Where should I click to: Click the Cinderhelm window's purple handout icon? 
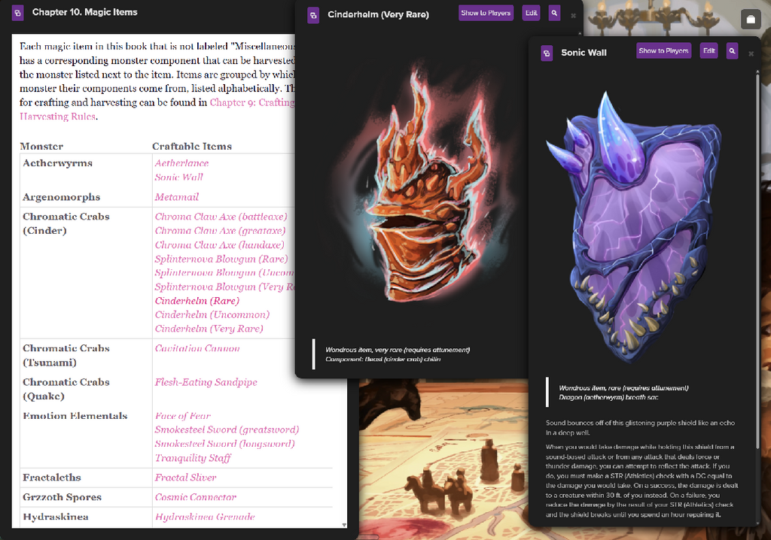[x=313, y=15]
